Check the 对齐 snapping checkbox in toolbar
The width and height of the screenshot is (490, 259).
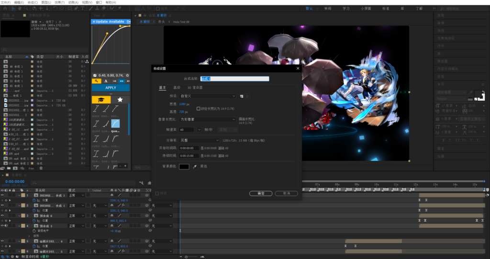click(158, 9)
